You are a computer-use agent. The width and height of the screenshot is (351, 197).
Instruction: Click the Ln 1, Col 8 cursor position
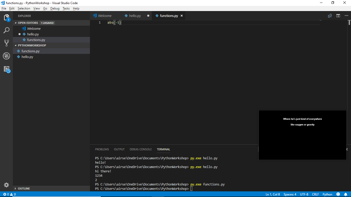coord(273,194)
